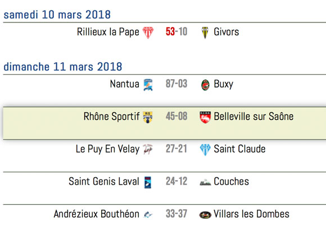Click the Givors club crest
This screenshot has height=239, width=326.
205,33
